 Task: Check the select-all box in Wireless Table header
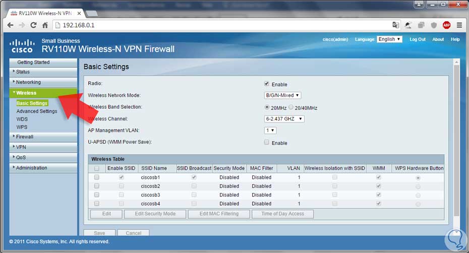pos(97,168)
